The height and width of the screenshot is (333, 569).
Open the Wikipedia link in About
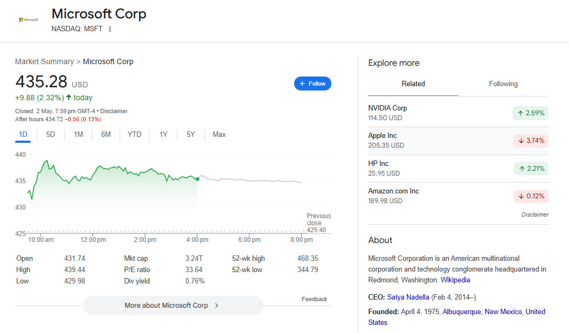tap(455, 280)
